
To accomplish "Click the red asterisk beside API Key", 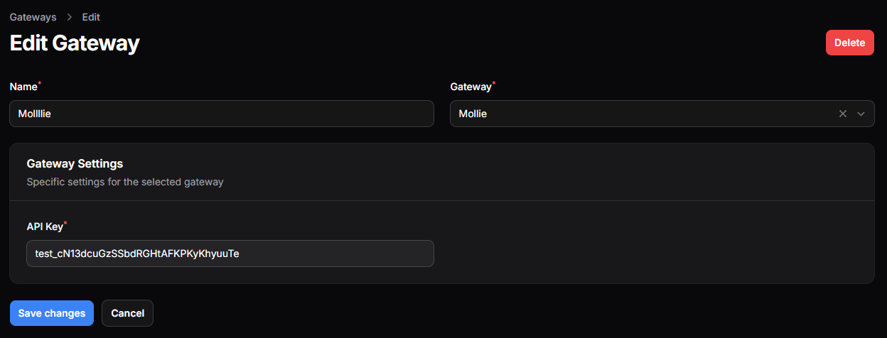I will click(65, 224).
